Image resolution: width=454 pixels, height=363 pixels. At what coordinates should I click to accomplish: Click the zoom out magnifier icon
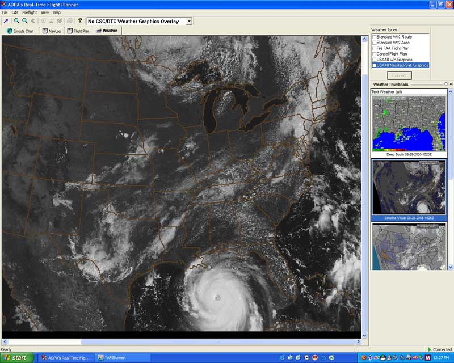click(24, 21)
